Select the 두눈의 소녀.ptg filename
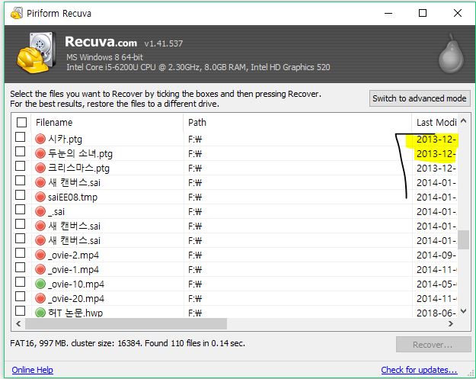The width and height of the screenshot is (476, 379). tap(80, 154)
